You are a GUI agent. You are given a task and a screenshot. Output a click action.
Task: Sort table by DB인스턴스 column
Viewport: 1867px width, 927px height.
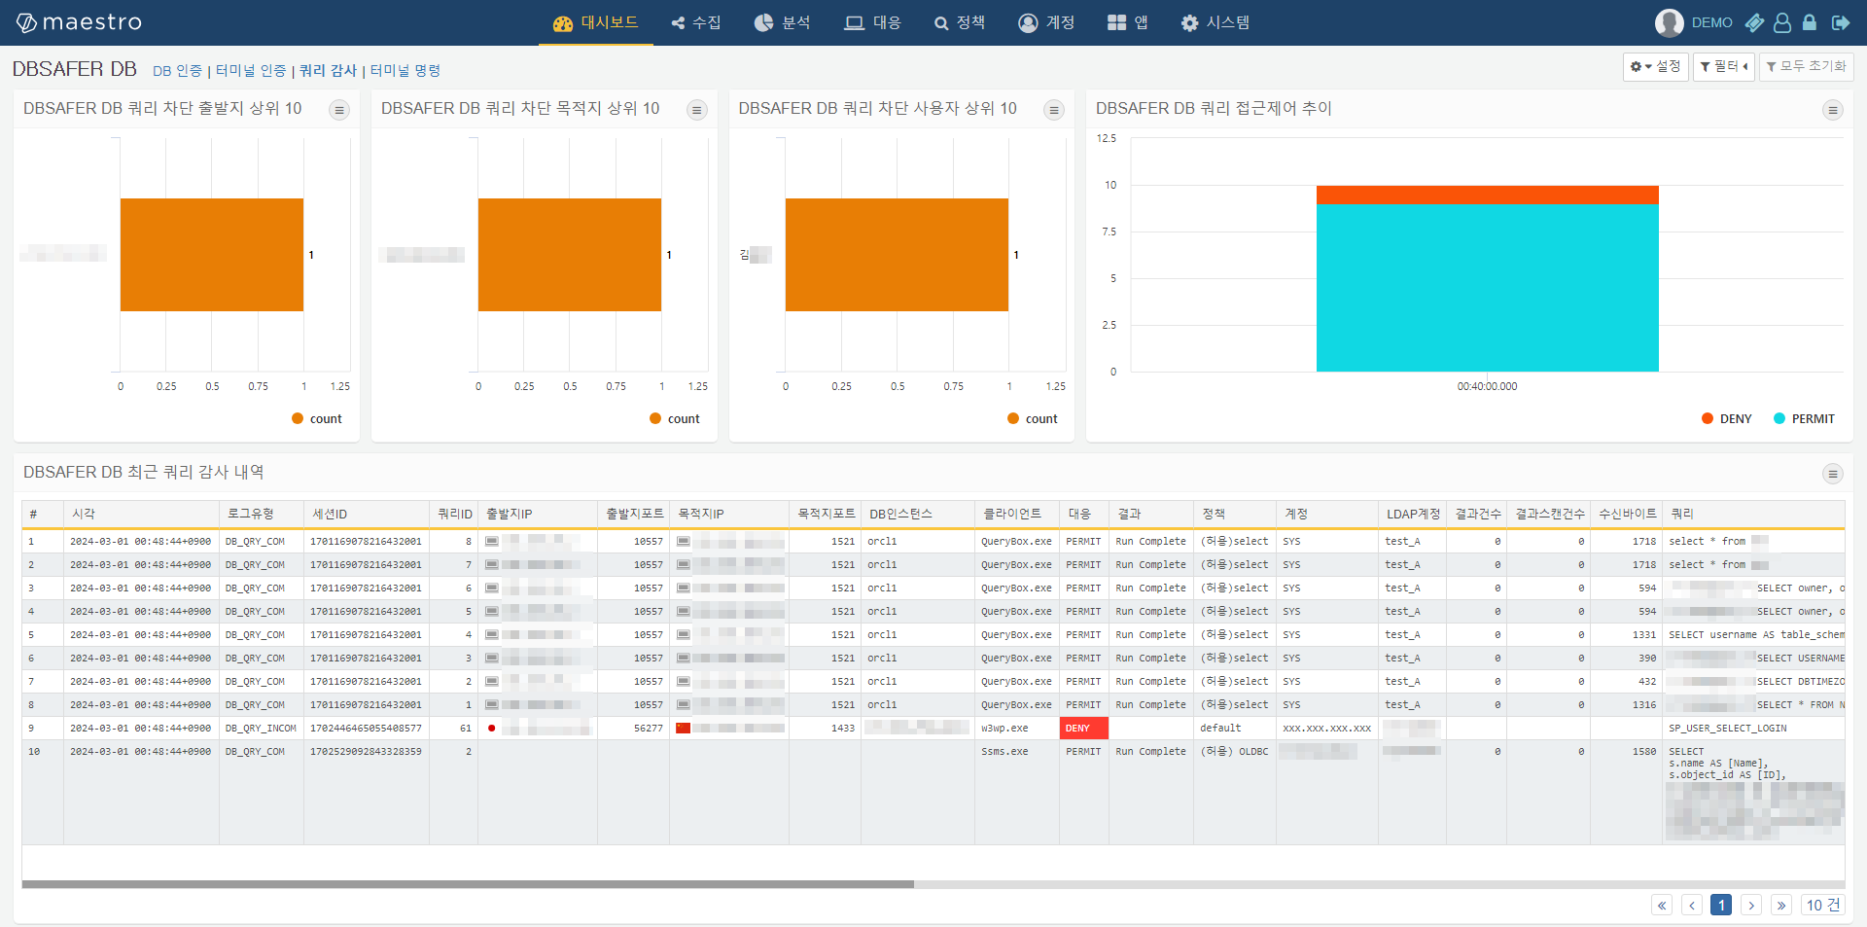point(918,514)
